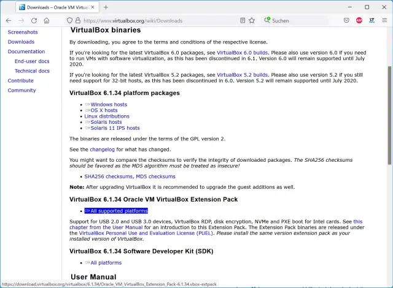Open the browser home page icon
The height and width of the screenshot is (288, 393).
click(47, 21)
